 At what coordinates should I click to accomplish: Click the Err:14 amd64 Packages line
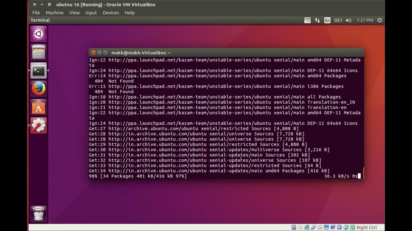coord(218,76)
